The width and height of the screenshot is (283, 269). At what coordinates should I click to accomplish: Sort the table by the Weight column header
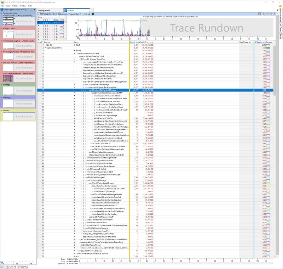click(141, 41)
